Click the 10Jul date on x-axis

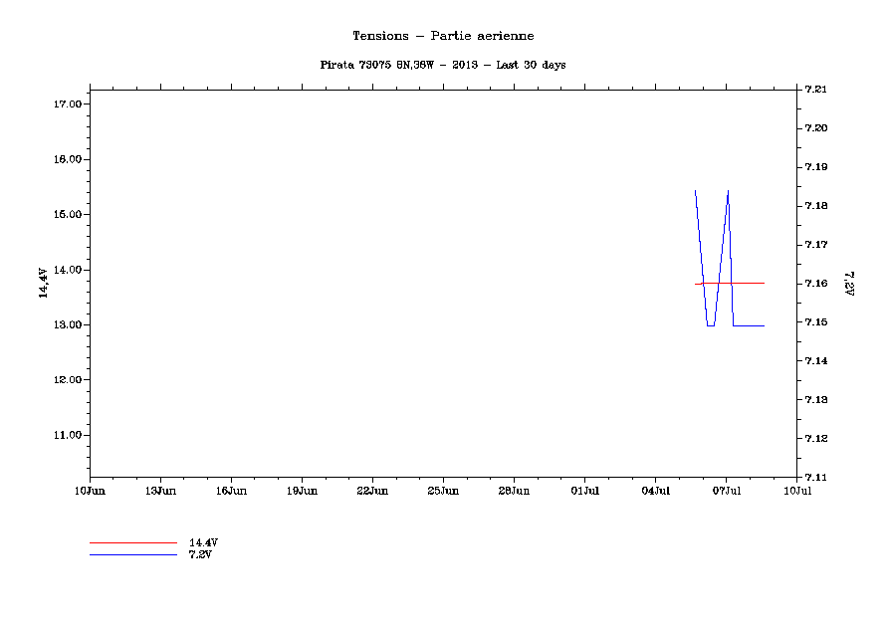click(796, 491)
